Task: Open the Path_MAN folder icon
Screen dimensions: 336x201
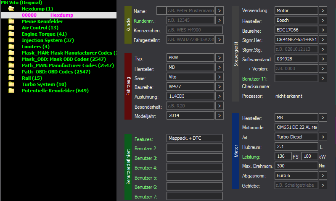Action: [x=11, y=65]
